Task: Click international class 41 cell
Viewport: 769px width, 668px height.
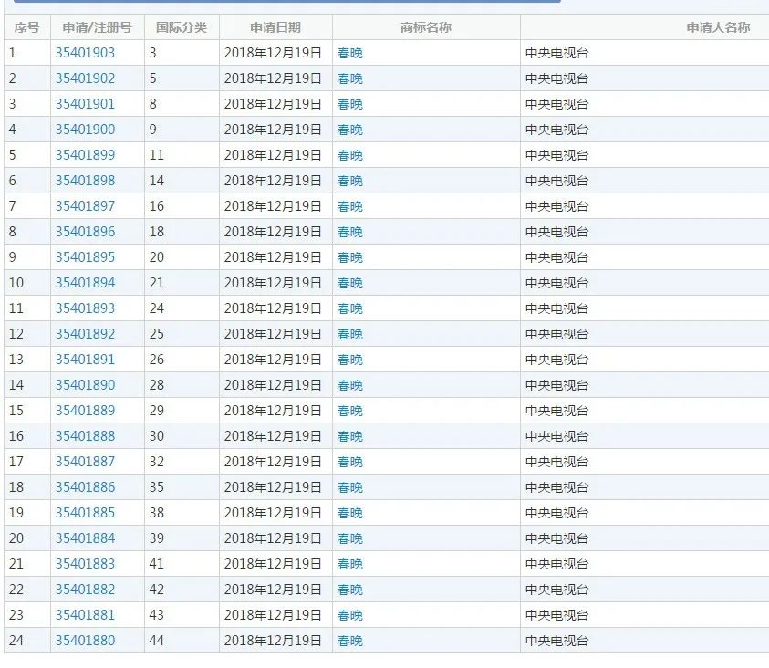Action: [182, 564]
